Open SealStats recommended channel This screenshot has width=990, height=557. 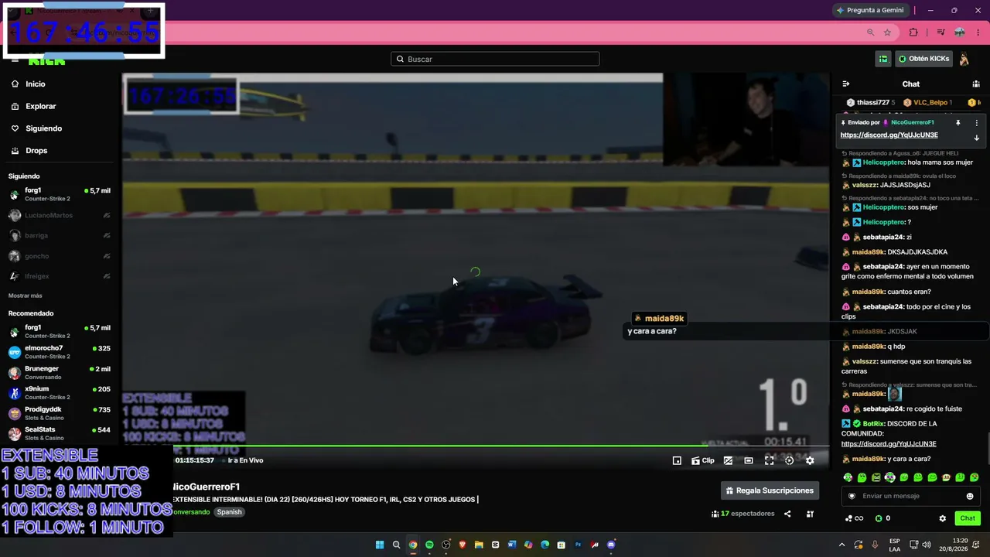(x=60, y=433)
